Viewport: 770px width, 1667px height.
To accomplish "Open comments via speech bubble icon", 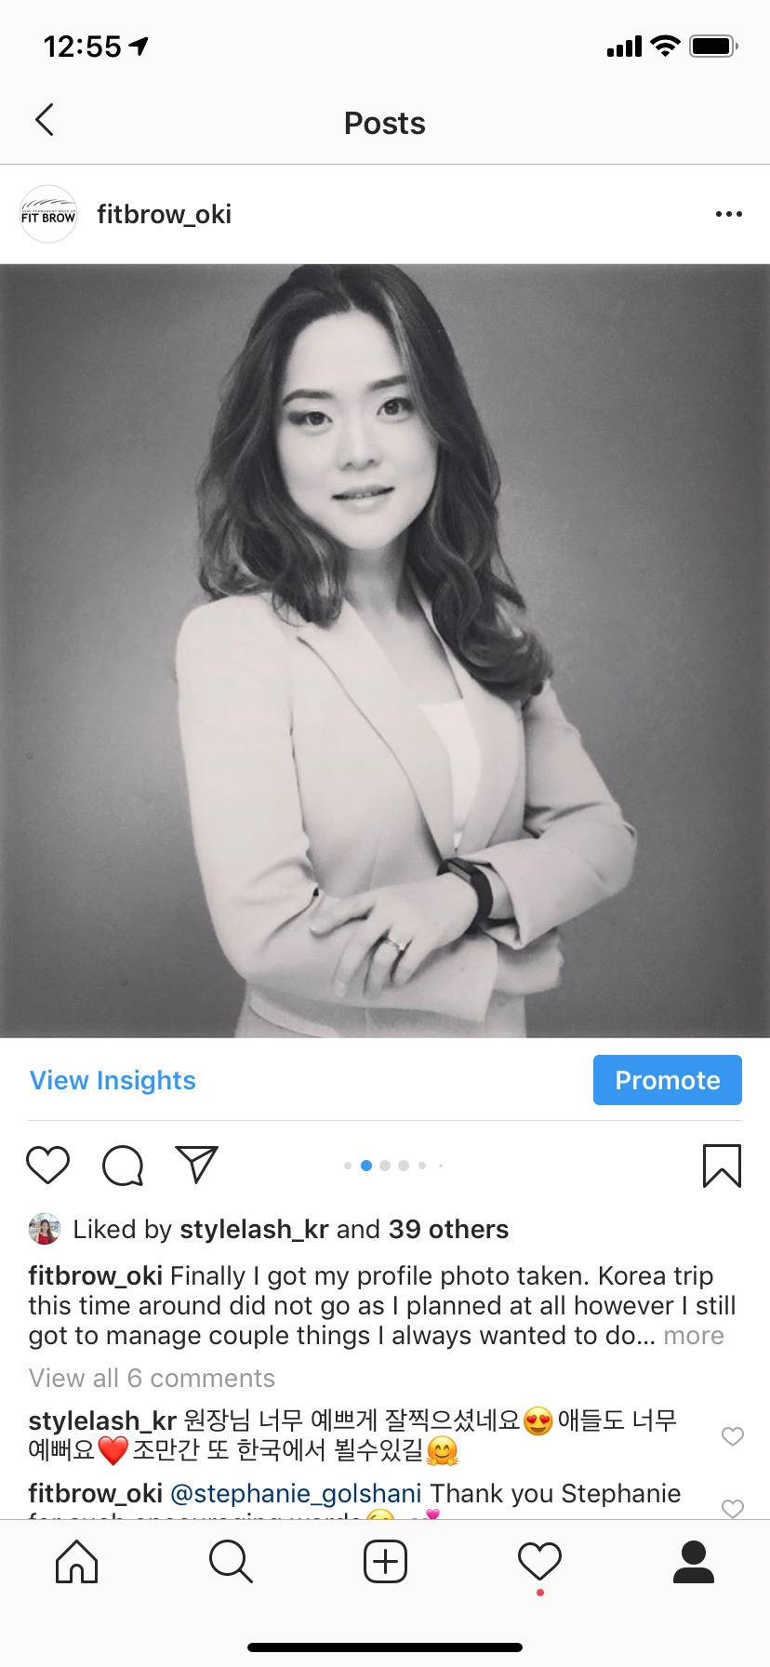I will 123,1165.
